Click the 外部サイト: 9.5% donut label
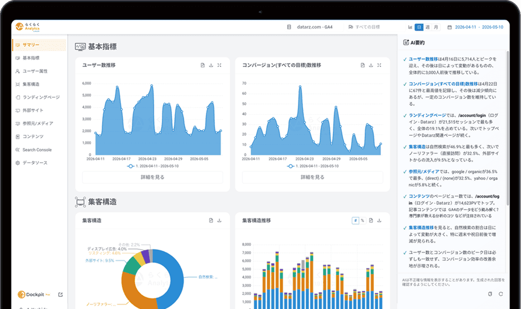This screenshot has height=309, width=521. [100, 261]
